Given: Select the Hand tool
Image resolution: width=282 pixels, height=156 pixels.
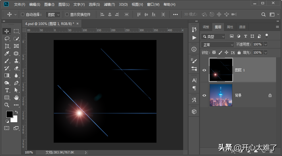Looking at the screenshot, I should pos(16,98).
